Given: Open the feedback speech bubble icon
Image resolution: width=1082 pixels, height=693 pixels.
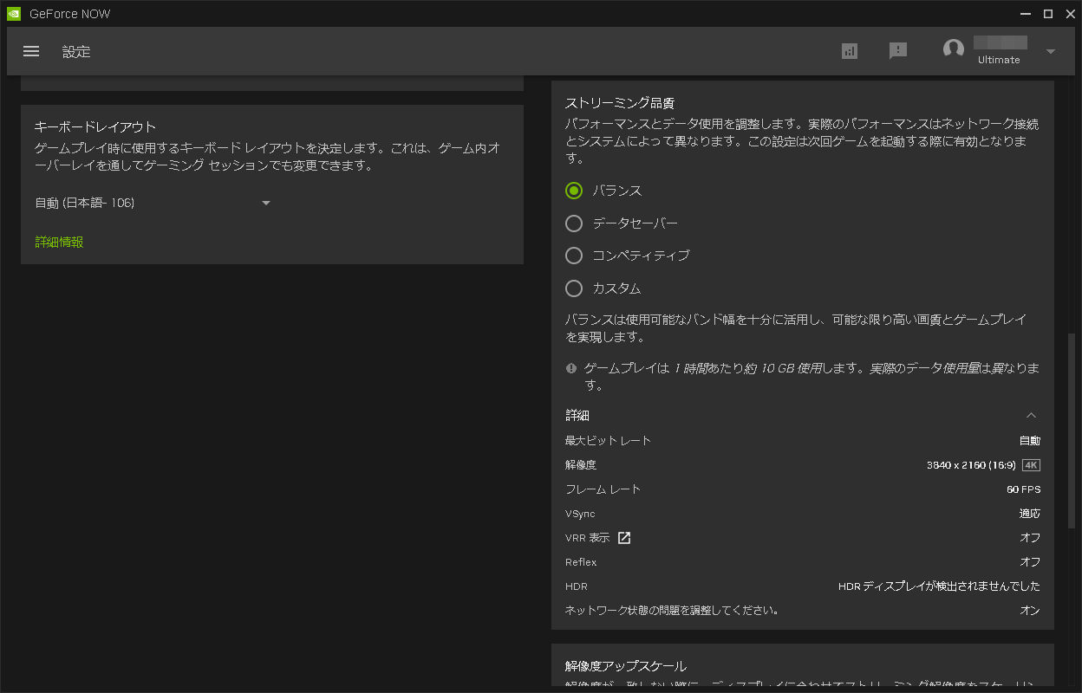Looking at the screenshot, I should pyautogui.click(x=898, y=50).
